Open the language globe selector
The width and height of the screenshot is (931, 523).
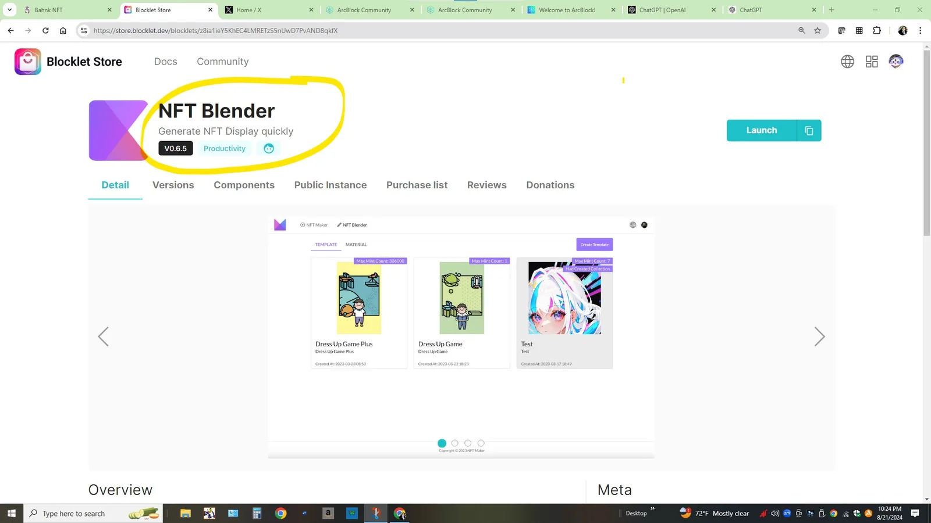click(847, 62)
